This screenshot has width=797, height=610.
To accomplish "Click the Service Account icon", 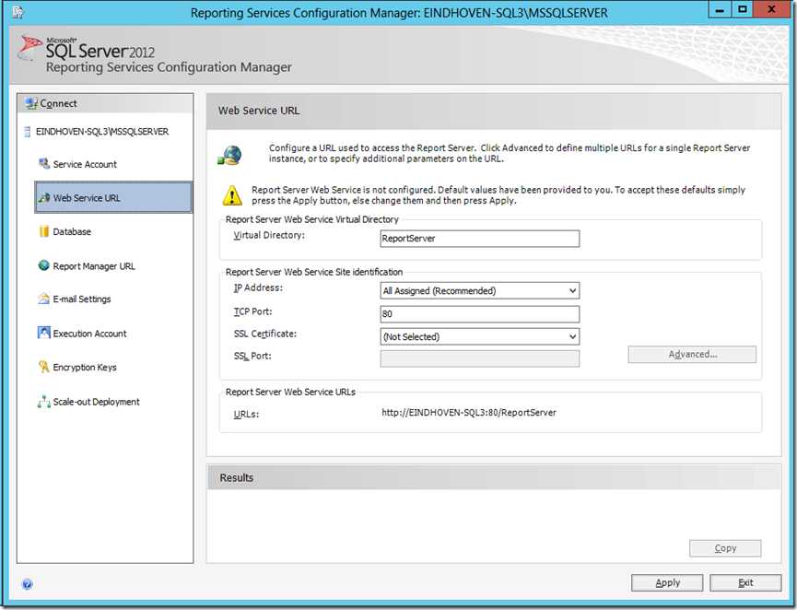I will (x=44, y=163).
